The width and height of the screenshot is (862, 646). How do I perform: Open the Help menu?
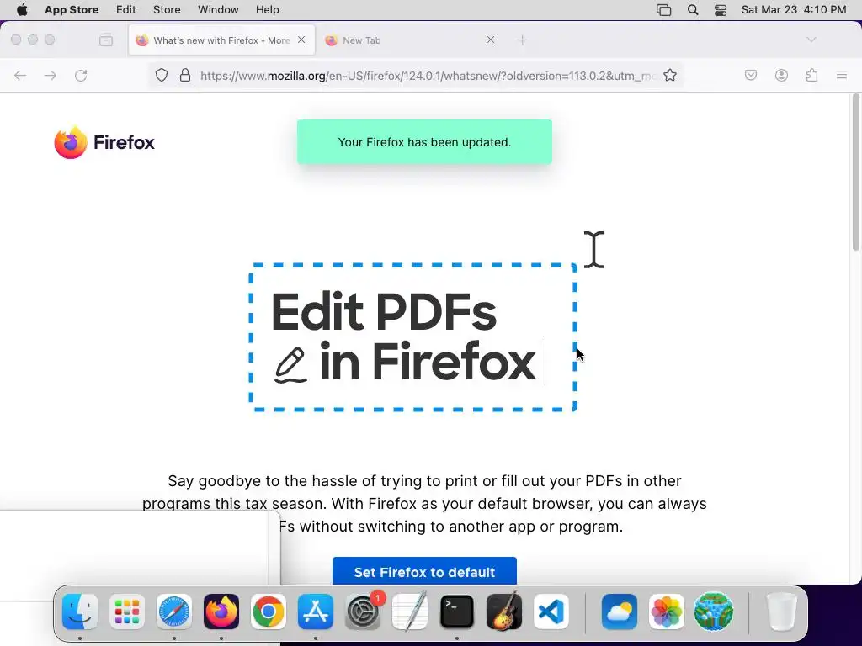(267, 10)
